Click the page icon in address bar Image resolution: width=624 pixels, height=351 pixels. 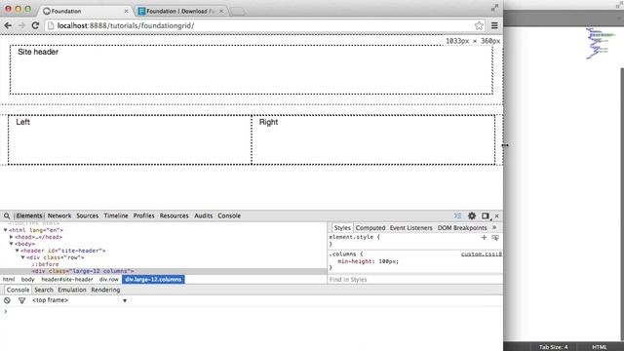(51, 25)
